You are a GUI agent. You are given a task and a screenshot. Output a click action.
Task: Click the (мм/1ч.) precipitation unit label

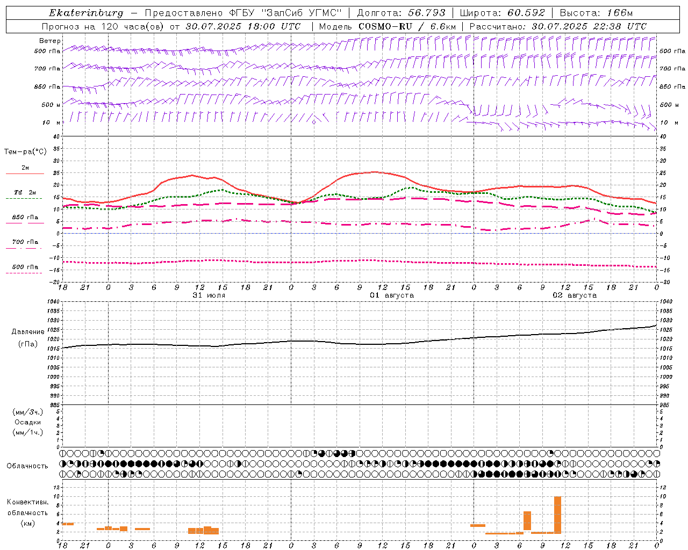point(28,432)
